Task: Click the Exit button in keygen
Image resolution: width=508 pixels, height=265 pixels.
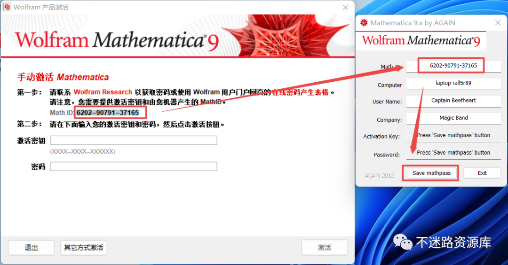Action: point(482,173)
